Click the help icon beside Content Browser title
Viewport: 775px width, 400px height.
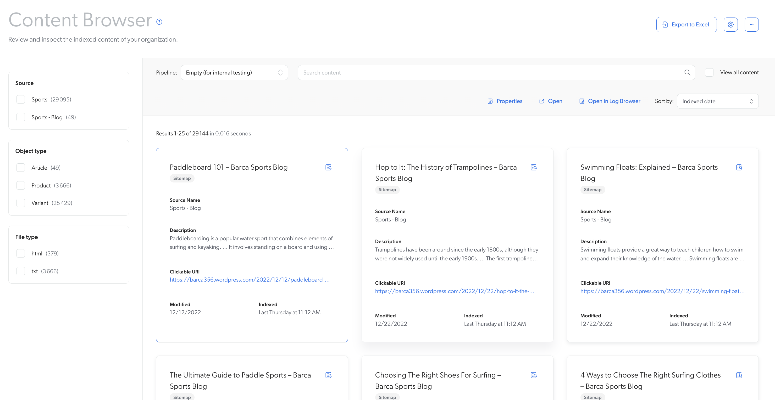159,22
